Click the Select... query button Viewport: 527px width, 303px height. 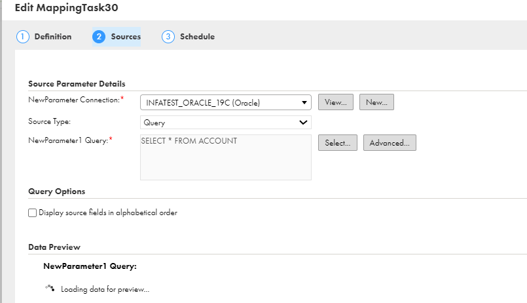(337, 143)
